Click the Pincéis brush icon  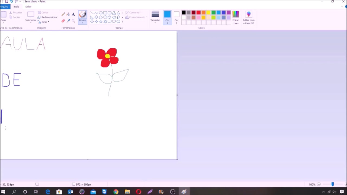pyautogui.click(x=82, y=15)
